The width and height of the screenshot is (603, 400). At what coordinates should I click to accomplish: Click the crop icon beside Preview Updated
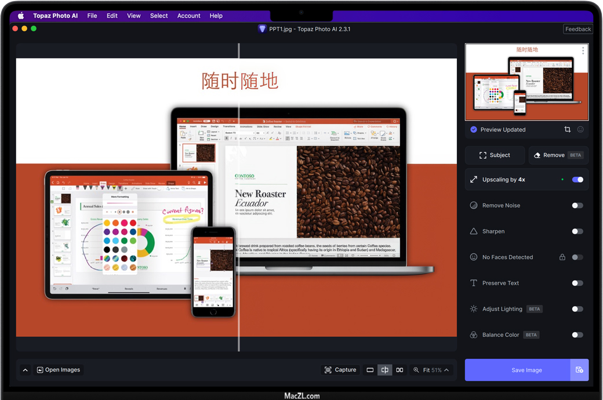(x=567, y=129)
